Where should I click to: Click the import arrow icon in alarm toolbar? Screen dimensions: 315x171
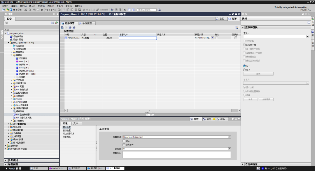coord(74,27)
